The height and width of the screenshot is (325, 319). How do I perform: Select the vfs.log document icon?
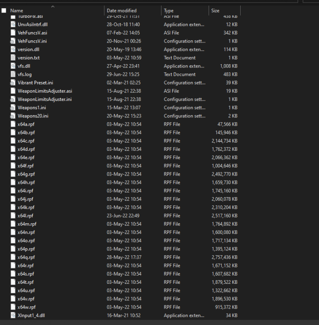click(x=13, y=74)
